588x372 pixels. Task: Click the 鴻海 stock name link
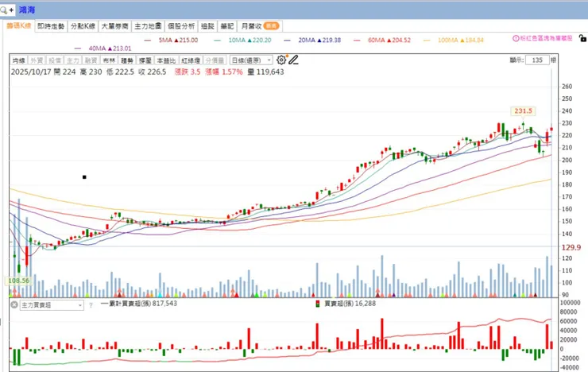click(x=27, y=10)
